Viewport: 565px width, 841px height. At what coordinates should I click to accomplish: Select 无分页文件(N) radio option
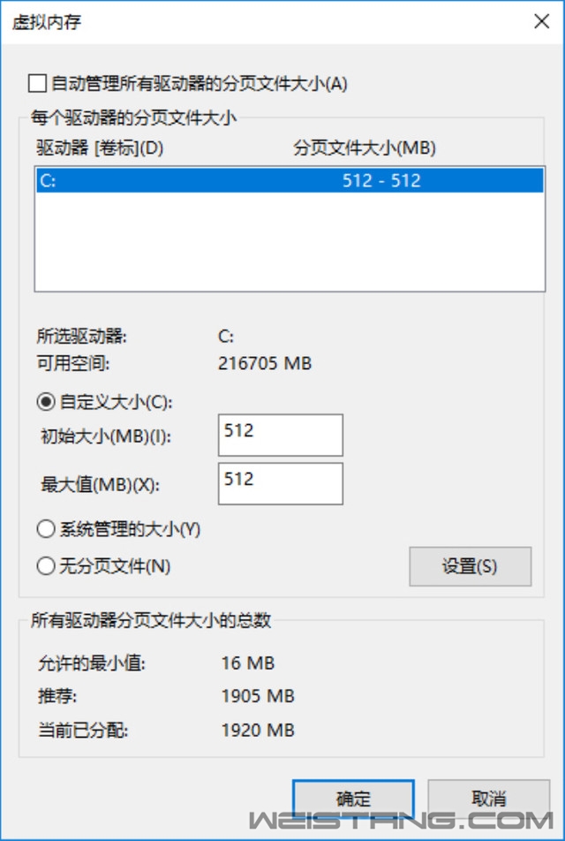click(x=46, y=566)
